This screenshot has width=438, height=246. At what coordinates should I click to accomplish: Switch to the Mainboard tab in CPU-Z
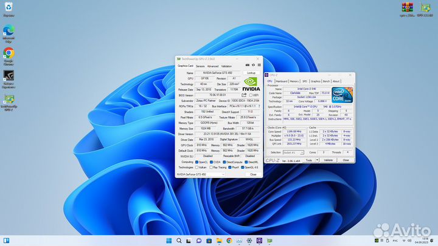pyautogui.click(x=282, y=81)
